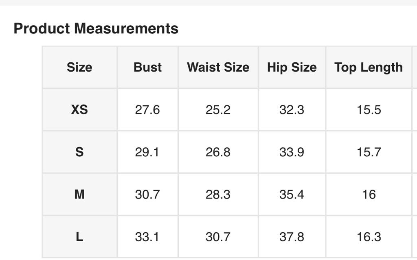The image size is (417, 260).
Task: Select the S size row label
Action: click(x=79, y=152)
